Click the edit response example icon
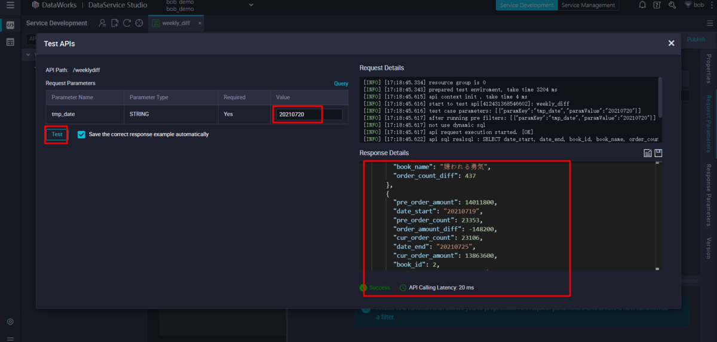717x342 pixels. point(647,153)
